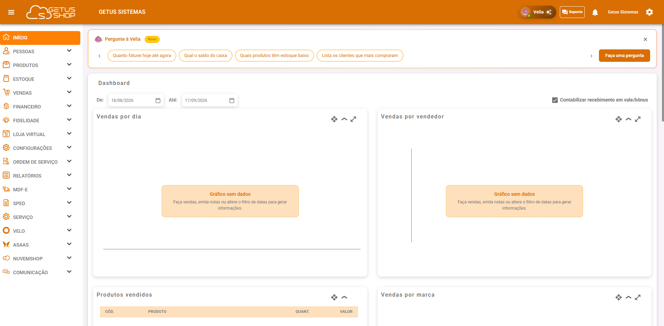664x326 pixels.
Task: Click the Getus Shop logo
Action: 51,12
